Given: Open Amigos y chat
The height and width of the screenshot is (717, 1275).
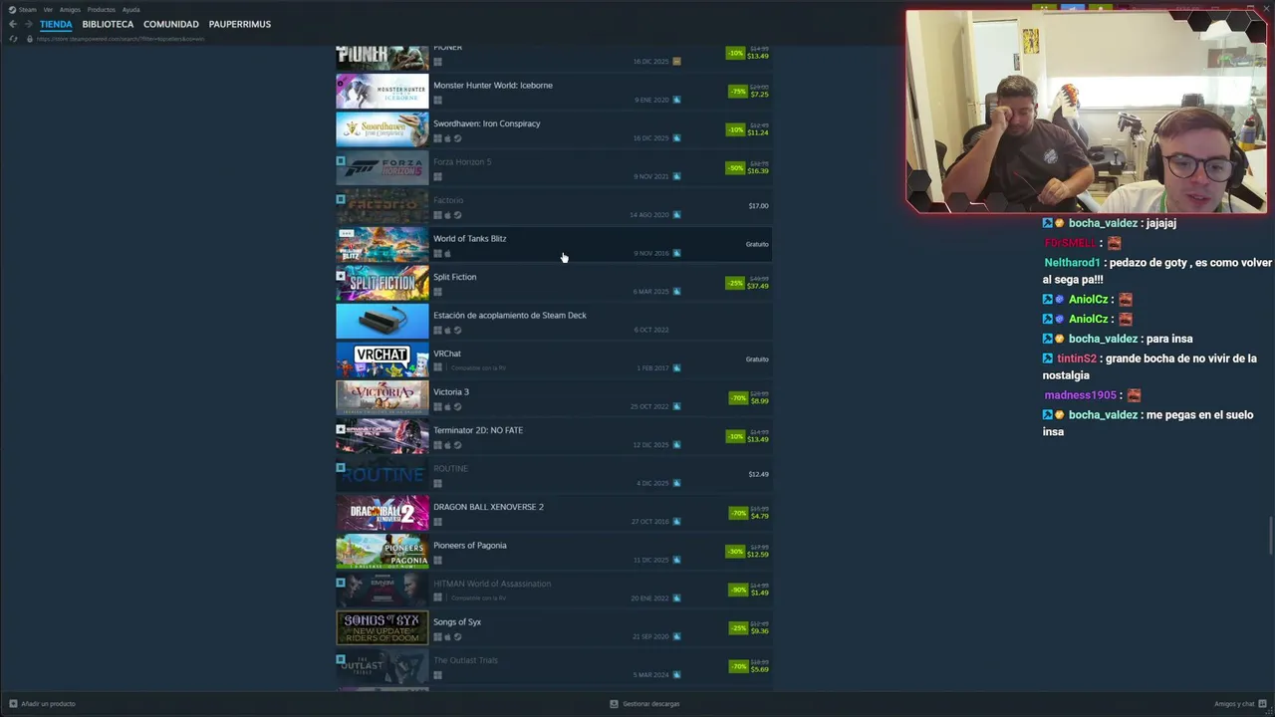Looking at the screenshot, I should 1234,704.
